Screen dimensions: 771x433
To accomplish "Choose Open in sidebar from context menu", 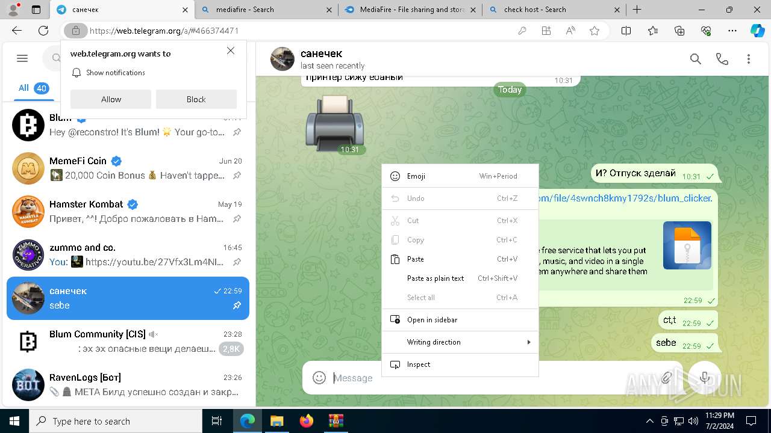I will tap(460, 320).
